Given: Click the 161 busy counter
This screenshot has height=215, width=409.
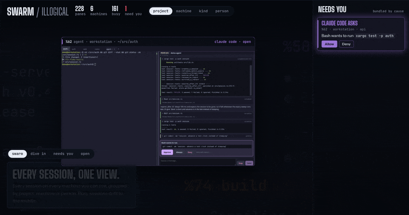Looking at the screenshot, I should (116, 11).
